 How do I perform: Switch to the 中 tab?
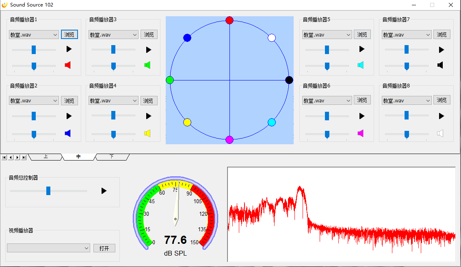(78, 157)
